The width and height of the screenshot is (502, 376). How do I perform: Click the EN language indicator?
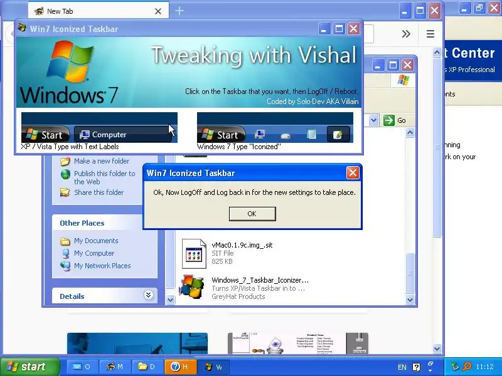[402, 367]
